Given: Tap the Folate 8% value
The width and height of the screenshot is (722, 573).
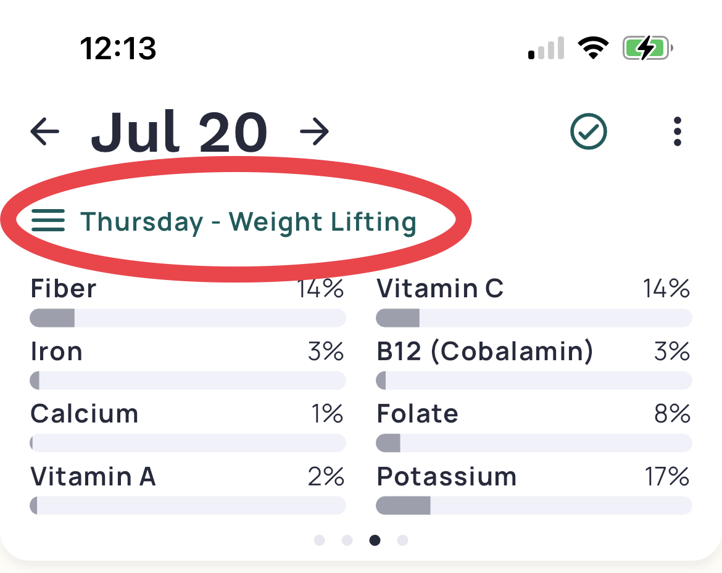Looking at the screenshot, I should (x=672, y=413).
